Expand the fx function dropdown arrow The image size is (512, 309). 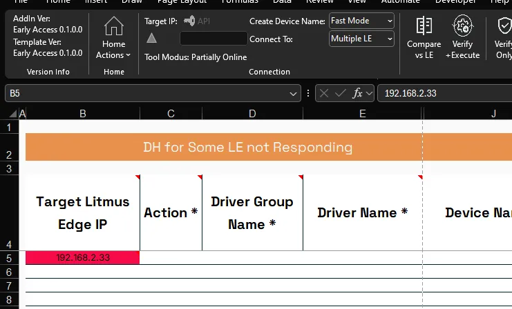[x=369, y=94]
